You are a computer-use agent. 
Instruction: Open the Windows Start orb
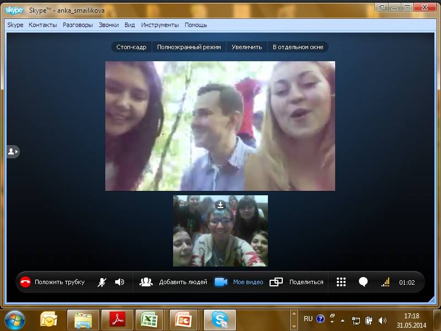pos(14,321)
